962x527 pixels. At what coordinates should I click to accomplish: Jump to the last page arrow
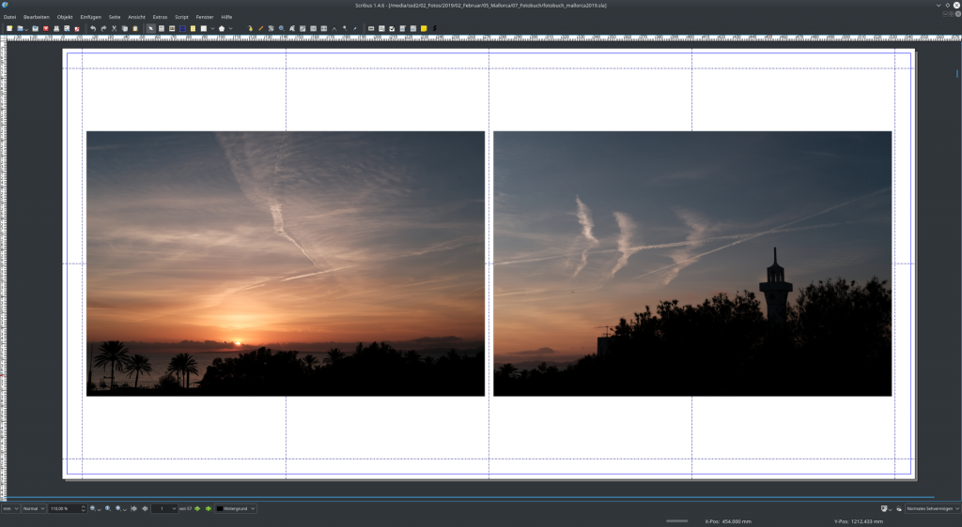tap(207, 508)
